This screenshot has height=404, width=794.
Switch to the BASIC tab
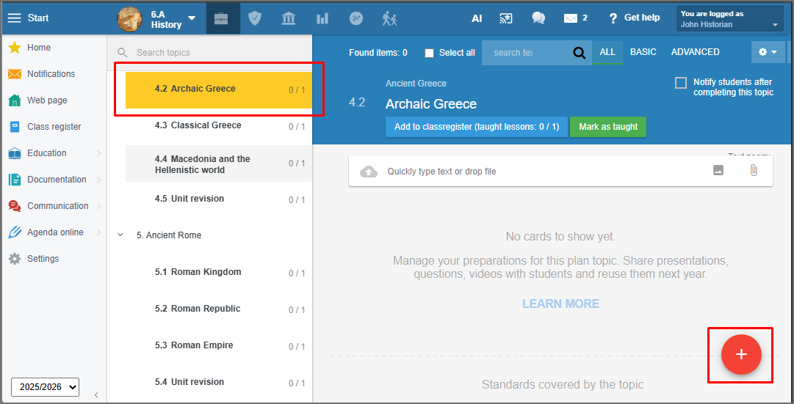(643, 52)
